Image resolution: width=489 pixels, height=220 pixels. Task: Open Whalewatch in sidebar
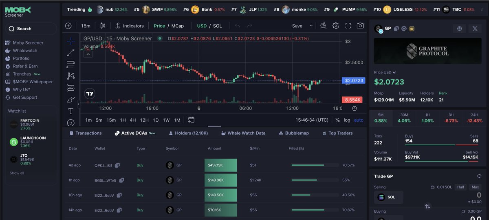tap(25, 51)
